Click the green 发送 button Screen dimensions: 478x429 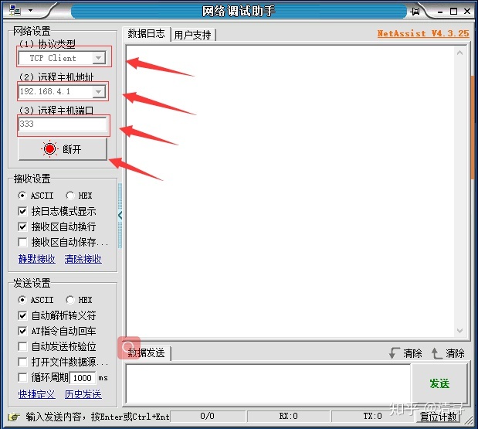[439, 384]
